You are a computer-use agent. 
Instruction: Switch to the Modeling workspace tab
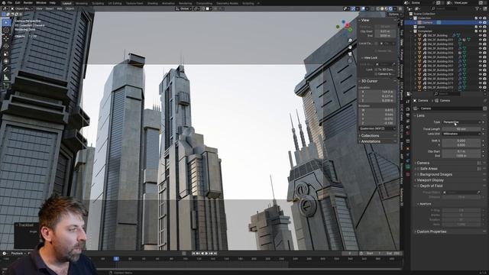pyautogui.click(x=82, y=3)
